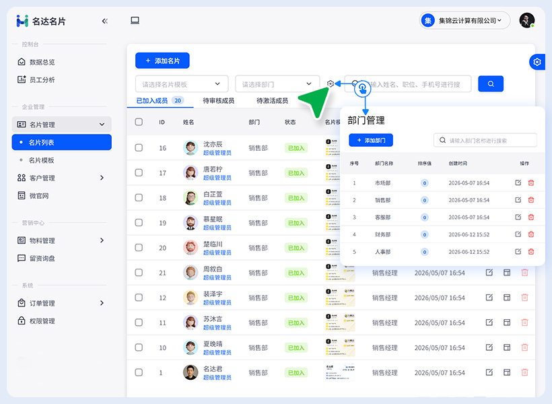Edit member 裴泽宇 row
The height and width of the screenshot is (404, 552).
[489, 297]
